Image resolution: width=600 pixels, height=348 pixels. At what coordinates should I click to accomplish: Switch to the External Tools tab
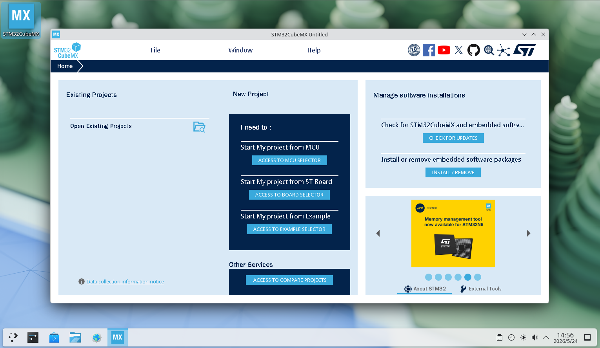click(x=481, y=289)
